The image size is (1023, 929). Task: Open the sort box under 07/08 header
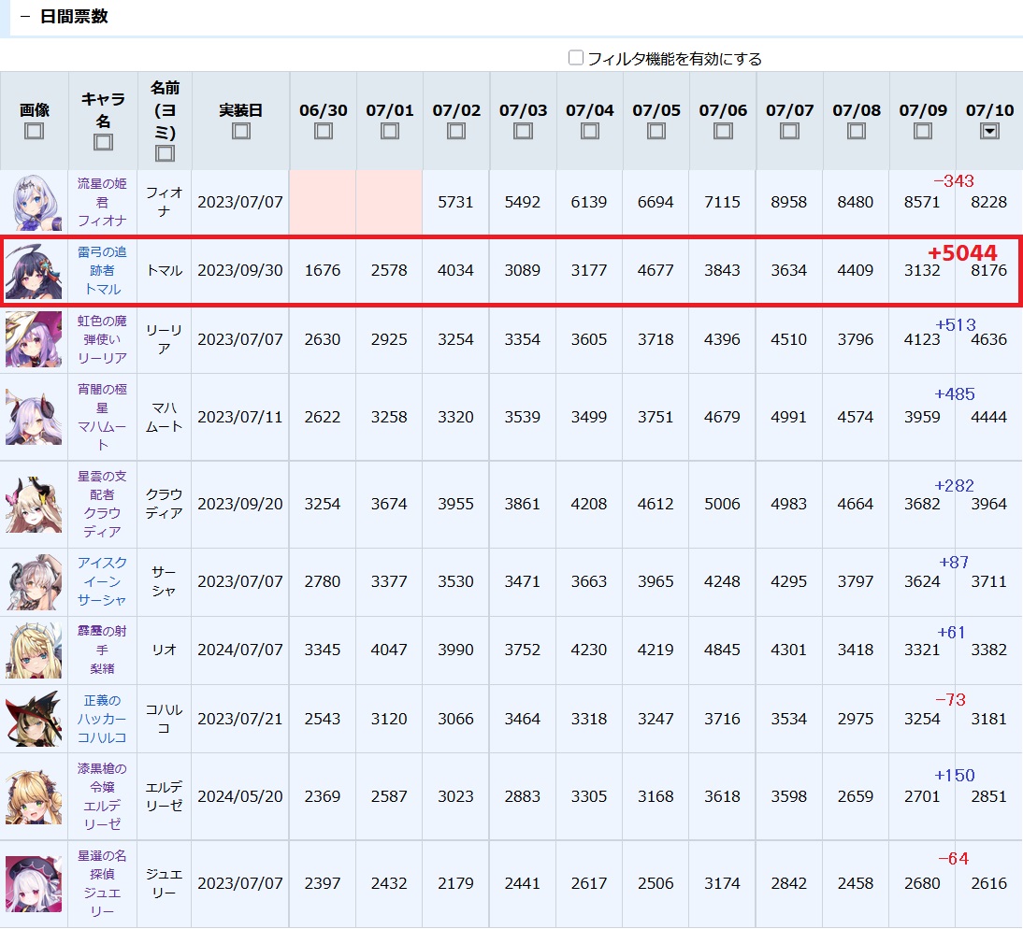856,131
